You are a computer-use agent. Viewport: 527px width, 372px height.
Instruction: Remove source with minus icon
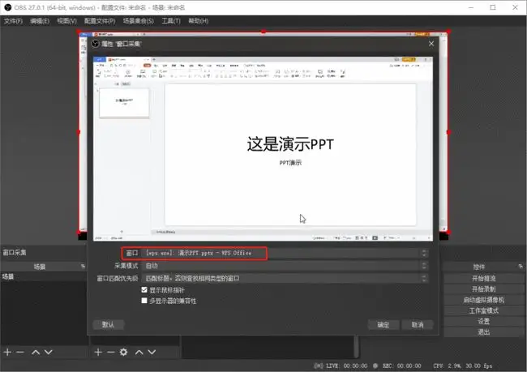click(111, 353)
